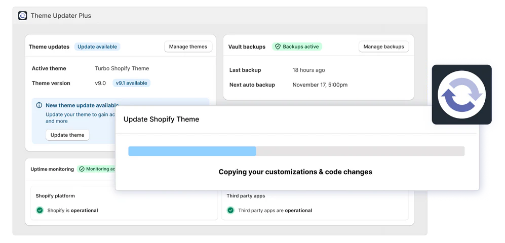Click the Shopify platform heading
This screenshot has width=505, height=243.
[55, 196]
